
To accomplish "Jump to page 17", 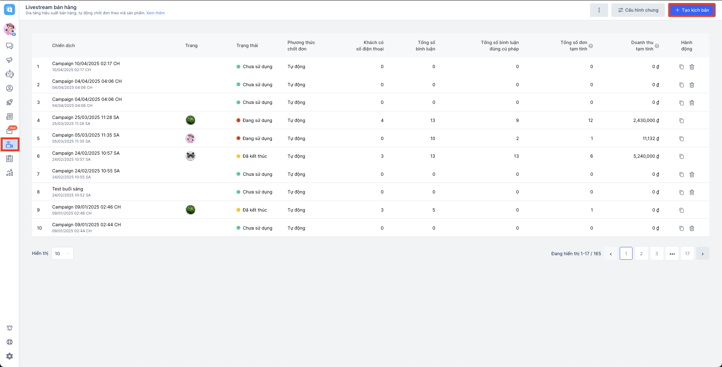I will [x=687, y=254].
